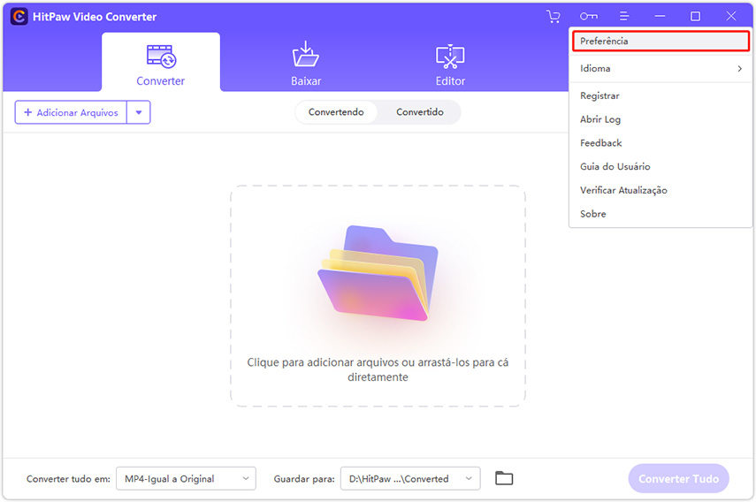Click Verificar Atualização
Viewport: 756px width, 502px height.
661,190
